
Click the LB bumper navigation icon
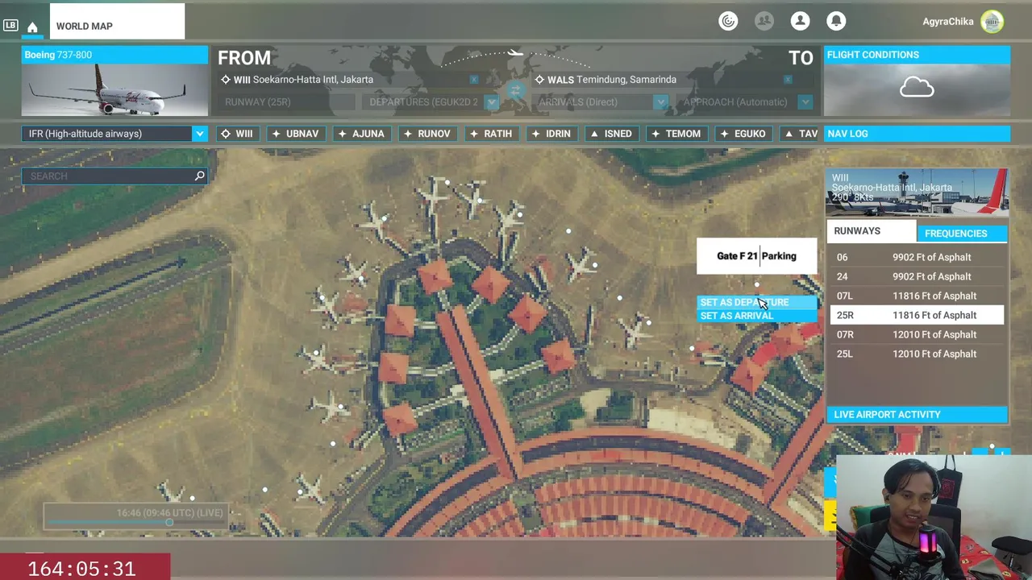(10, 26)
